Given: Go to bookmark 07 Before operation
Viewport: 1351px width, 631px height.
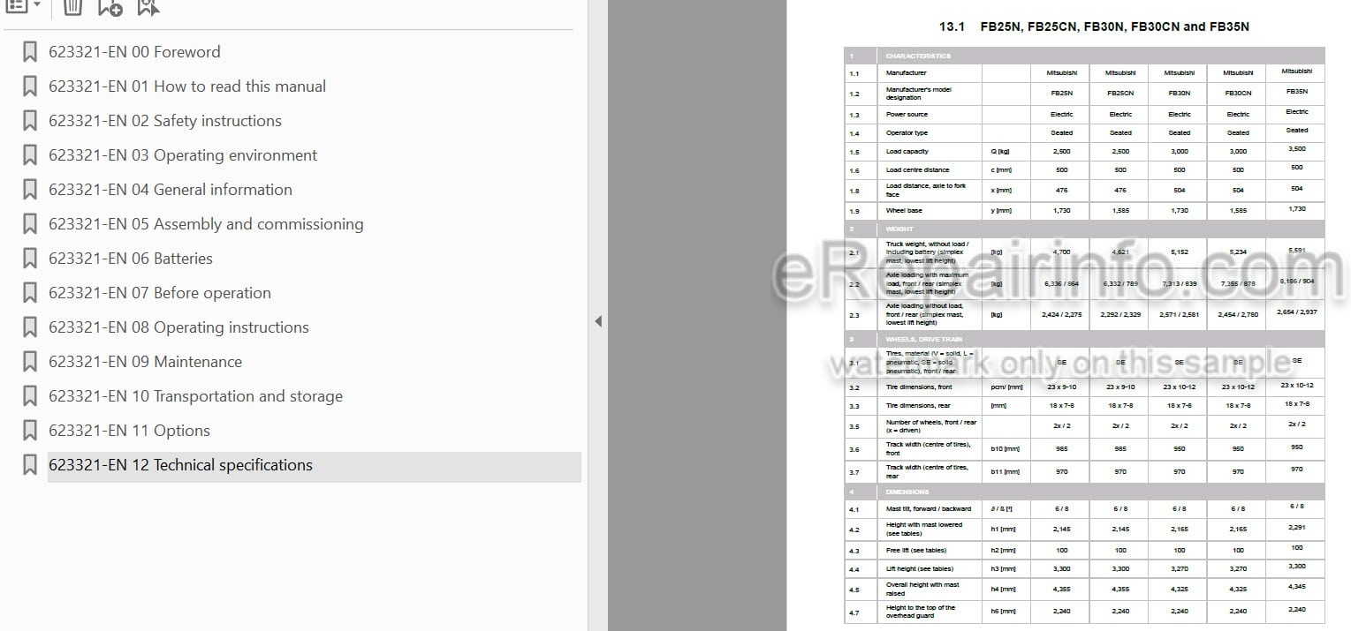Looking at the screenshot, I should tap(160, 293).
